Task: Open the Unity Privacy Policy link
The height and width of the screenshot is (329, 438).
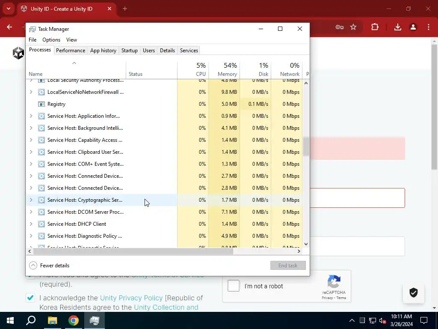Action: [131, 298]
